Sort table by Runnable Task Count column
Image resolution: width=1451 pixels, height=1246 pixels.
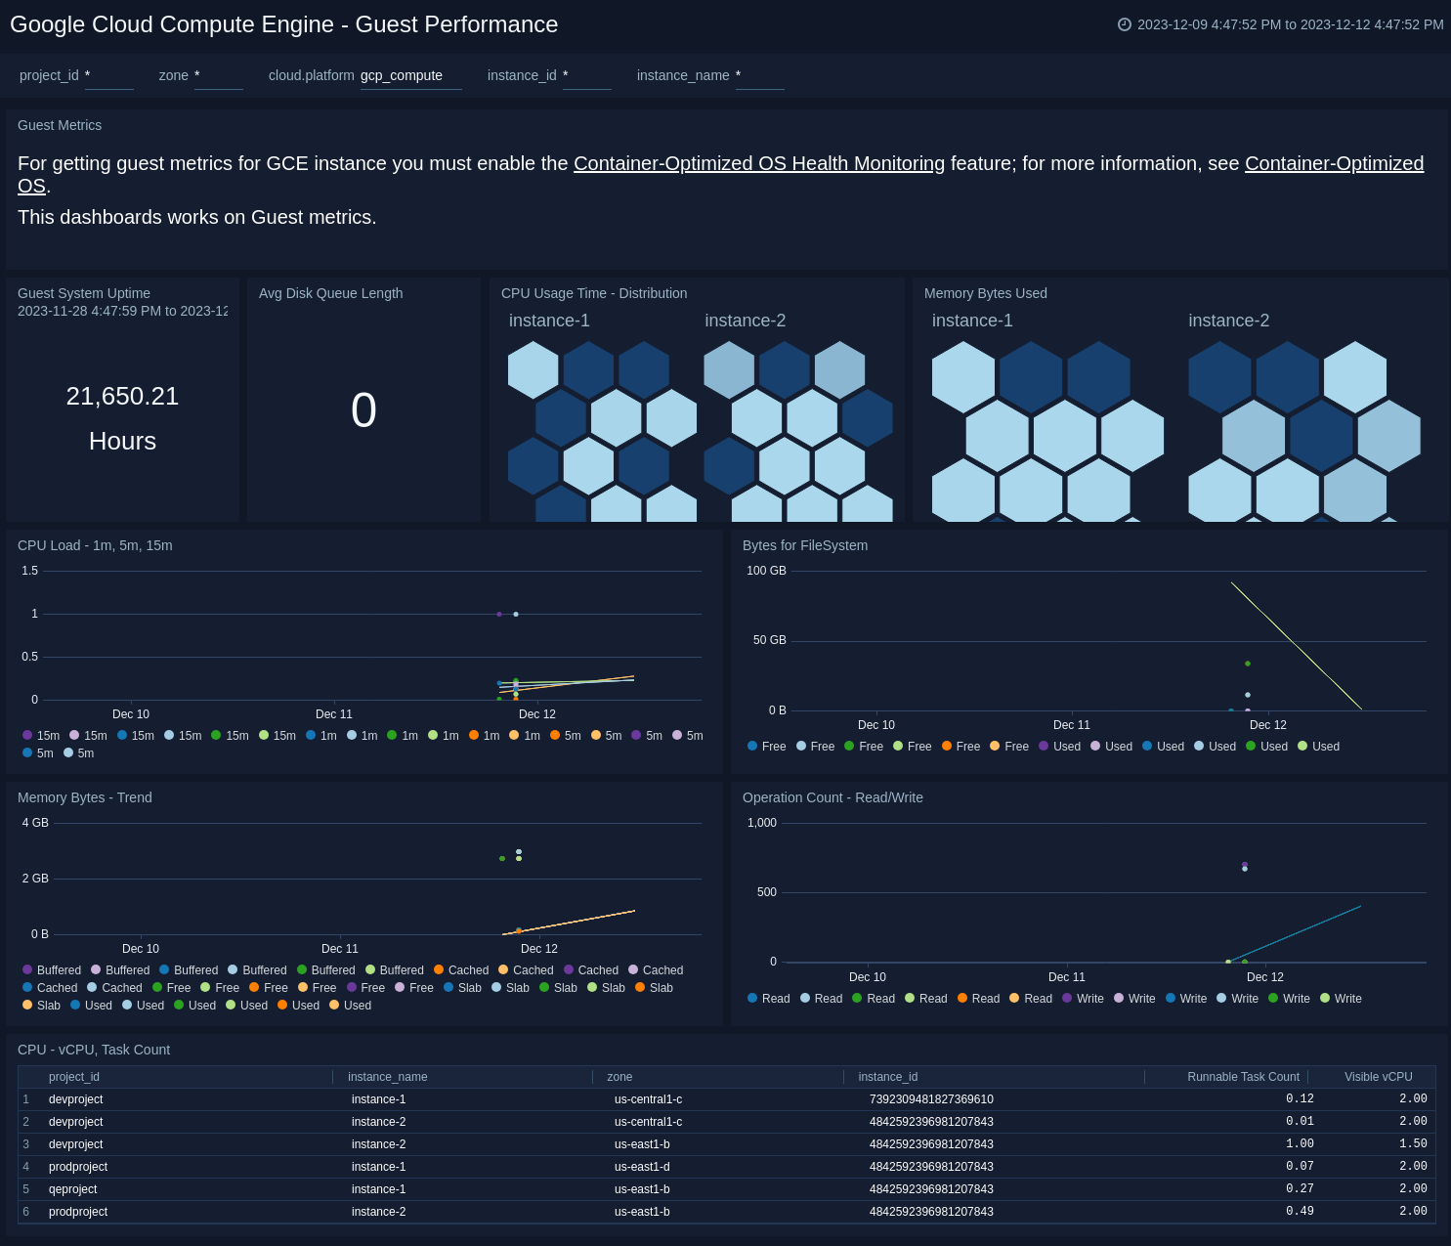[x=1243, y=1077]
